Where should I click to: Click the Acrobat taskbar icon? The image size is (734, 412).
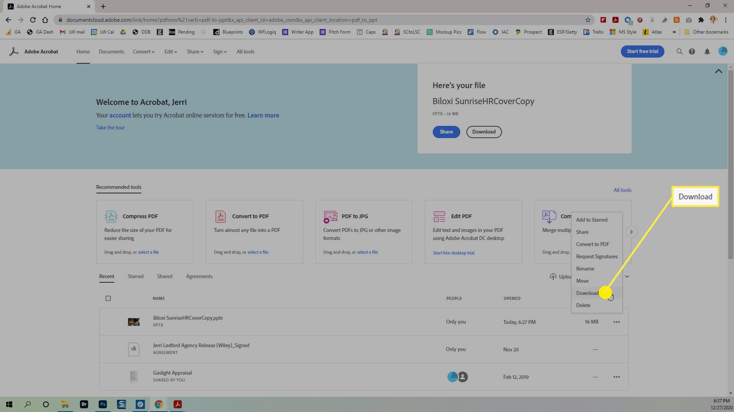178,404
